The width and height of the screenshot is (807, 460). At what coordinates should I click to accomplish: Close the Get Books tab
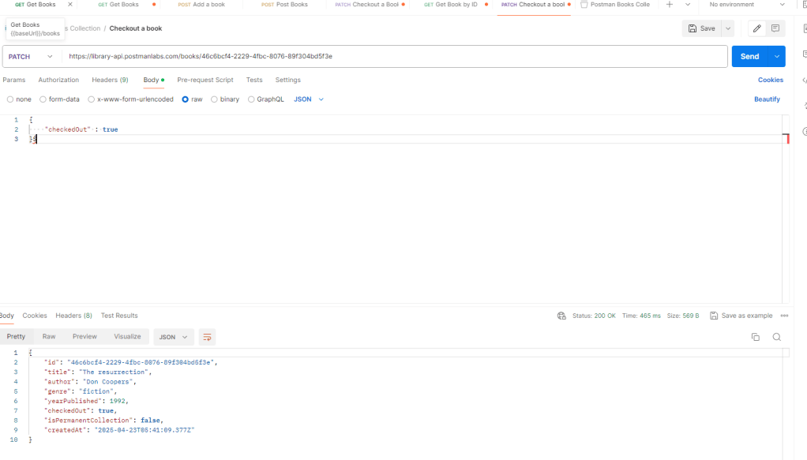[69, 5]
